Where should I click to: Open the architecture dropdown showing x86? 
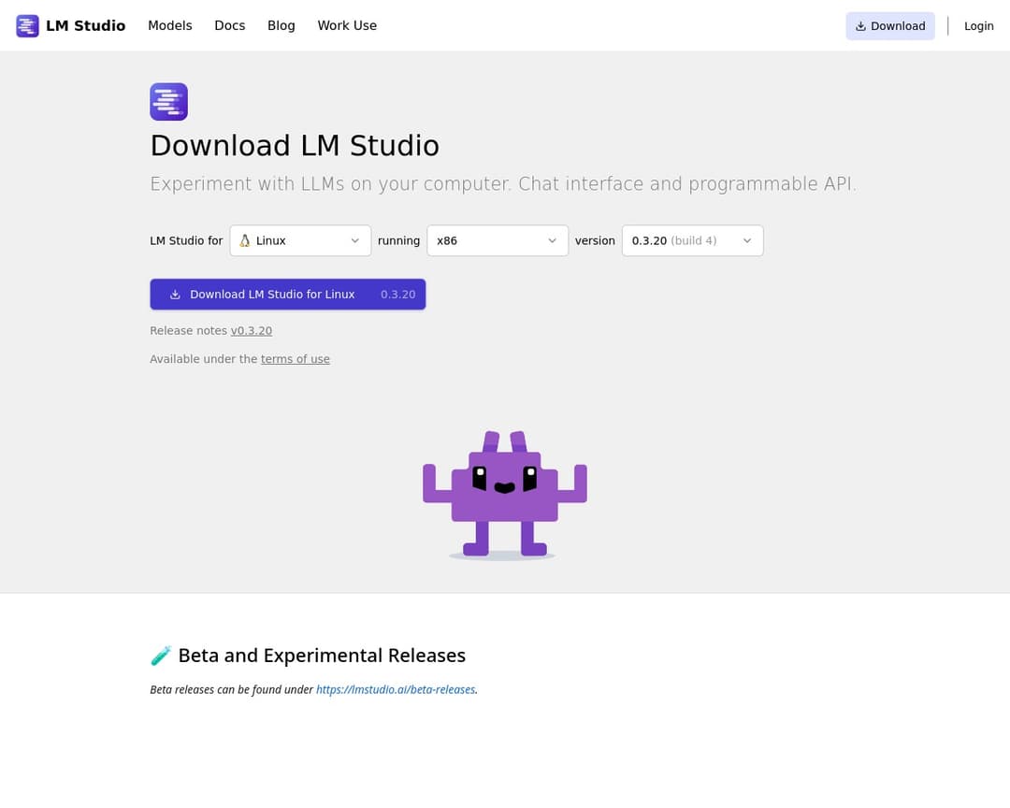pos(497,240)
